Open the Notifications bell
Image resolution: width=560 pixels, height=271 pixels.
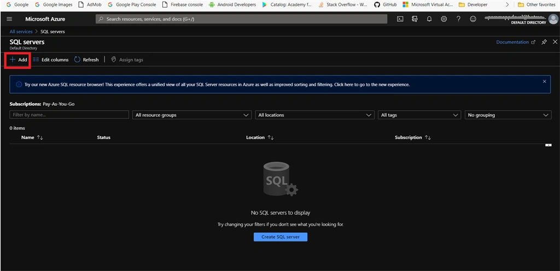[x=429, y=19]
